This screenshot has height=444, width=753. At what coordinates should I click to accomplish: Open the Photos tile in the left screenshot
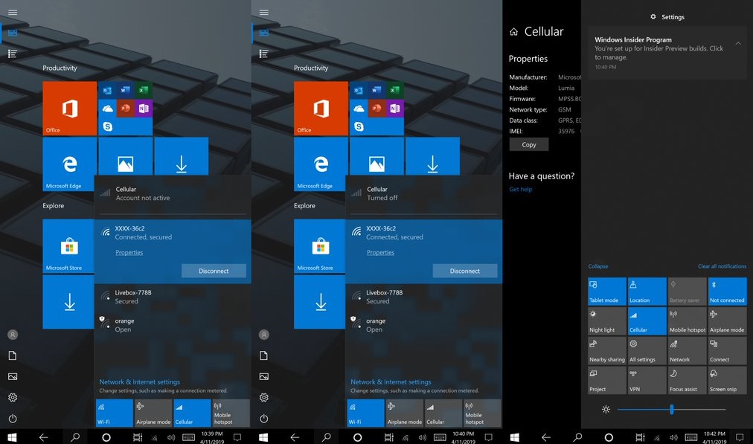(x=125, y=156)
